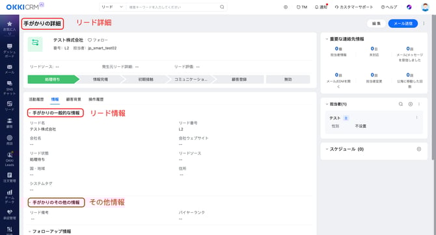The image size is (436, 235).
Task: Open the more options dots beside メール送信
Action: point(424,23)
